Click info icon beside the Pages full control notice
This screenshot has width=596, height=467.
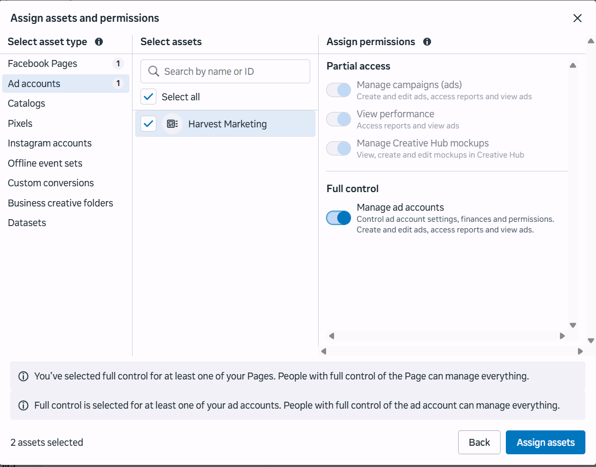(23, 376)
